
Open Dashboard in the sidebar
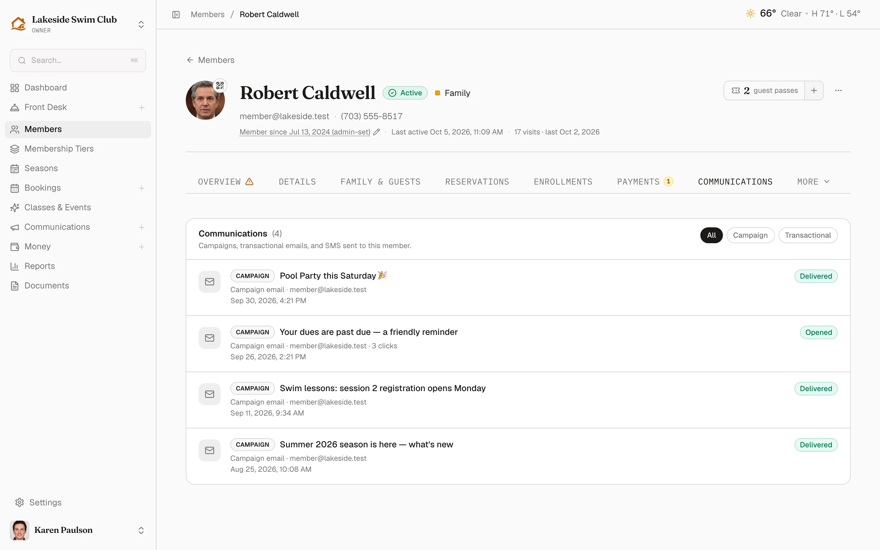click(78, 88)
